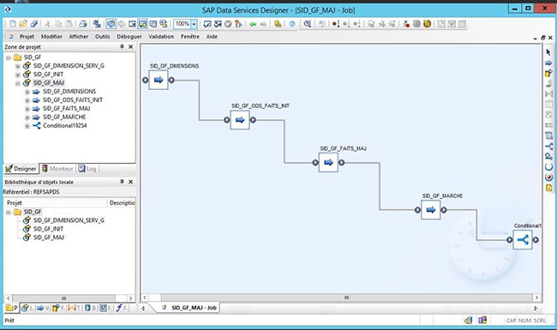Switch to the Moniteur tab
The image size is (557, 330).
(57, 168)
